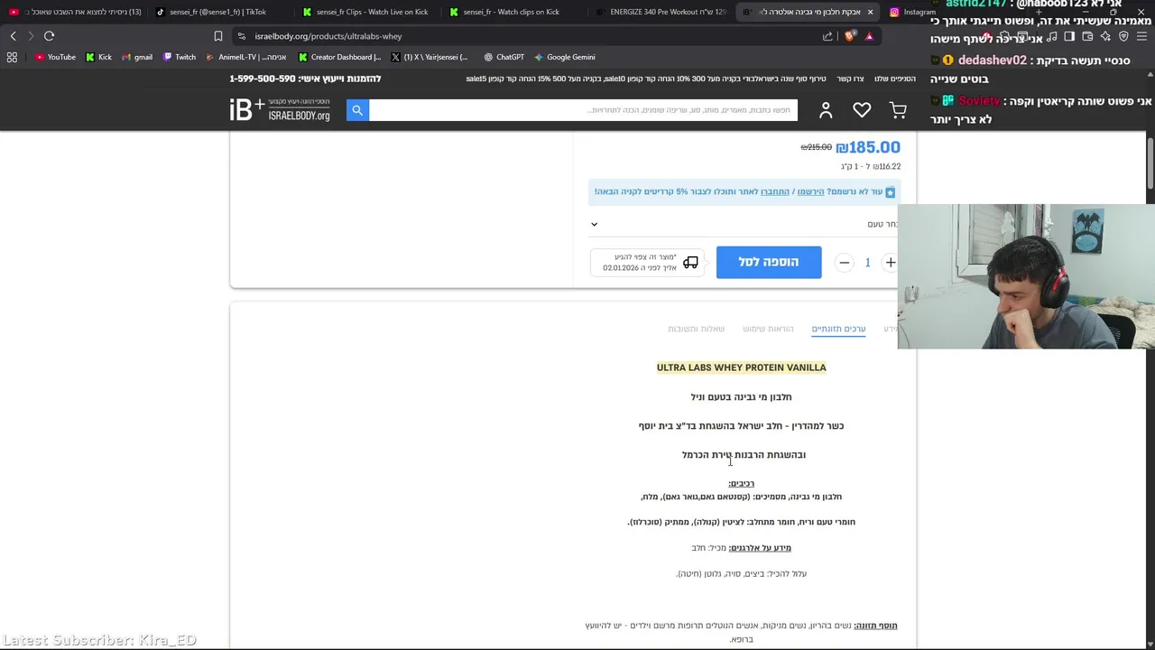The height and width of the screenshot is (650, 1155).
Task: Open Kick bookmark
Action: pyautogui.click(x=98, y=57)
